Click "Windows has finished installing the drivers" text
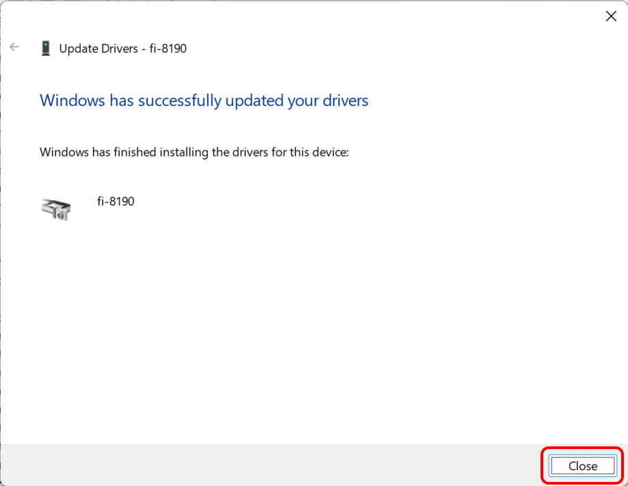Screen dimensions: 628x486 coord(194,152)
